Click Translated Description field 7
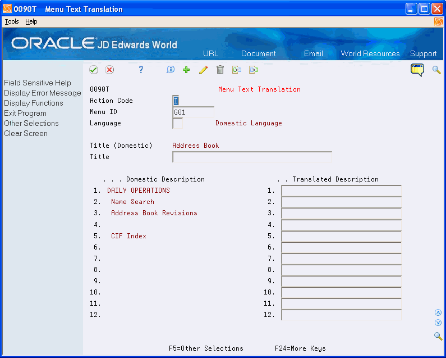Image resolution: width=446 pixels, height=358 pixels. pyautogui.click(x=341, y=259)
